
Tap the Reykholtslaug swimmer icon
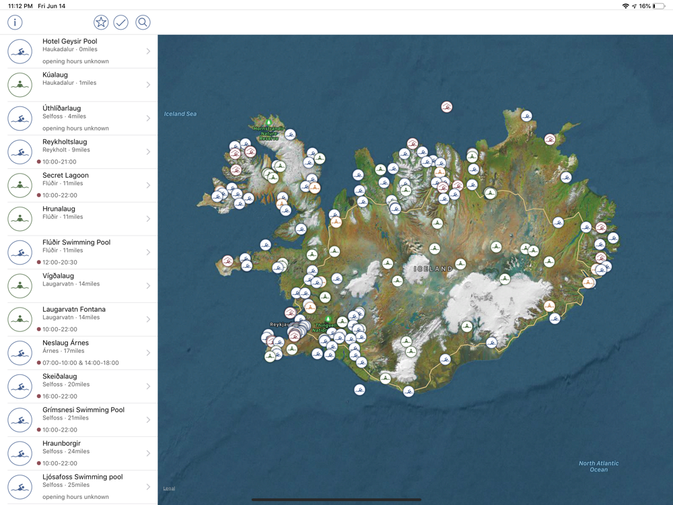[20, 152]
